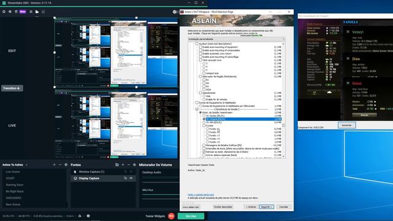Check the Auxilium read mod description box
393x221 pixels.
(x=196, y=44)
